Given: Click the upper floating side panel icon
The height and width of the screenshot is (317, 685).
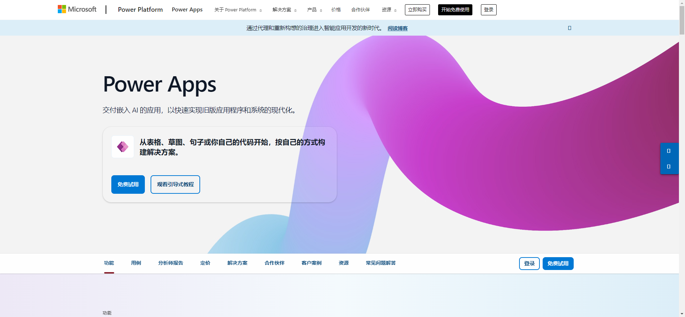Looking at the screenshot, I should click(669, 151).
